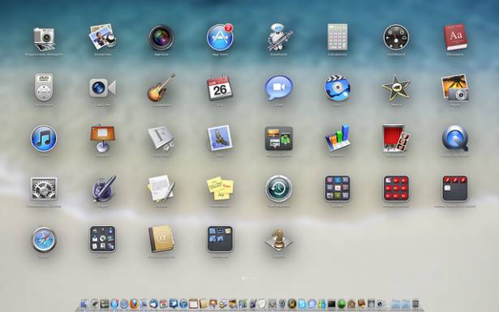Open iTunes music note icon
This screenshot has height=312, width=499.
pyautogui.click(x=44, y=139)
